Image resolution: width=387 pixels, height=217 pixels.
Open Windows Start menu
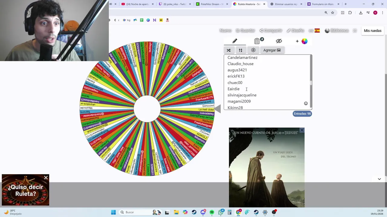click(x=113, y=212)
